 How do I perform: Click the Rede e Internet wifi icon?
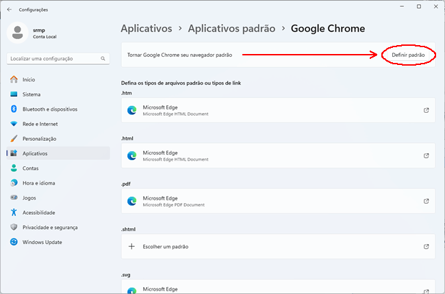tap(14, 124)
